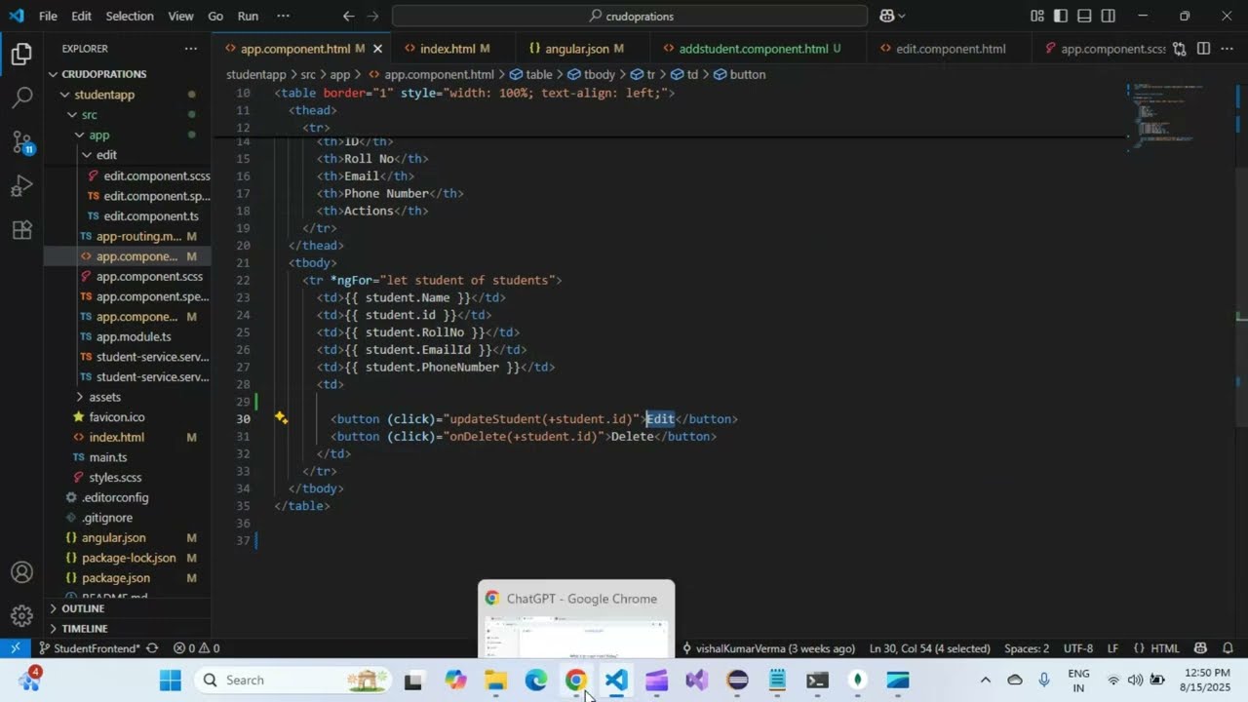The width and height of the screenshot is (1248, 702).
Task: Click the Copilot status icon in status bar
Action: (x=1200, y=648)
